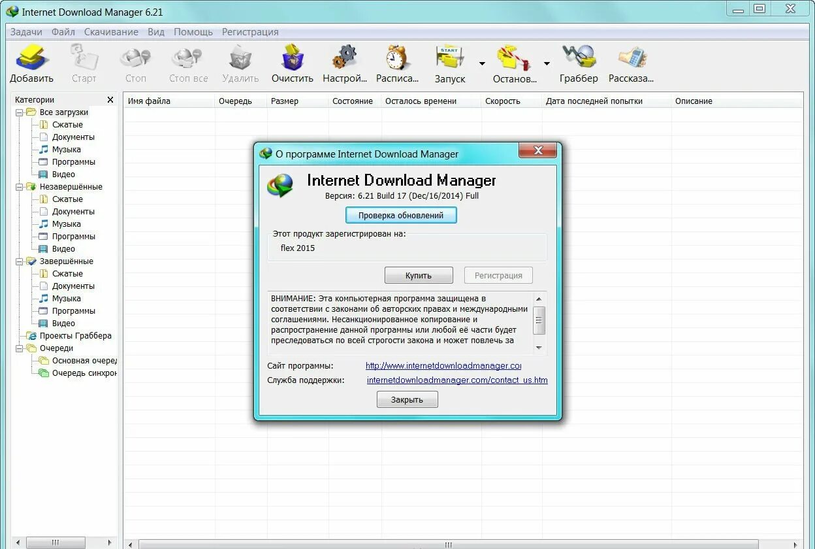Click the Купить button
The width and height of the screenshot is (815, 549).
click(419, 275)
